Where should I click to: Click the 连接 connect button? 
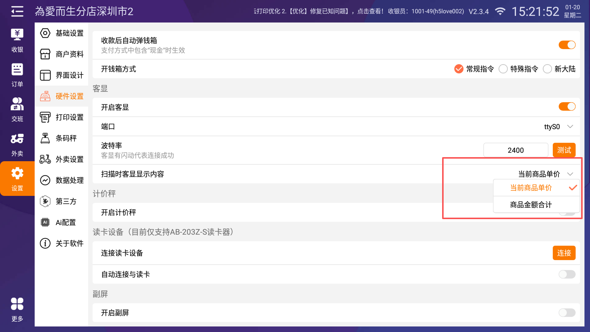point(564,253)
